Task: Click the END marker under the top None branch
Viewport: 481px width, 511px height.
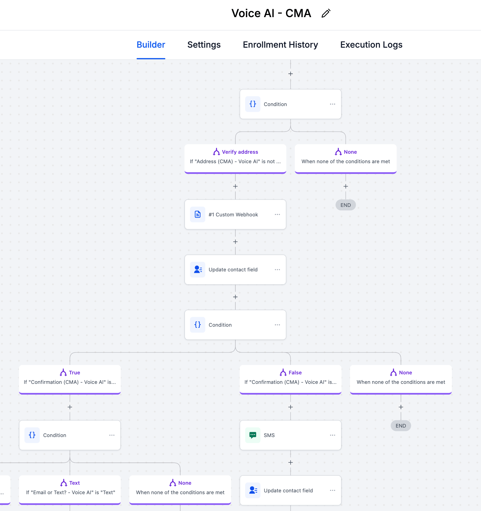Action: [x=346, y=205]
